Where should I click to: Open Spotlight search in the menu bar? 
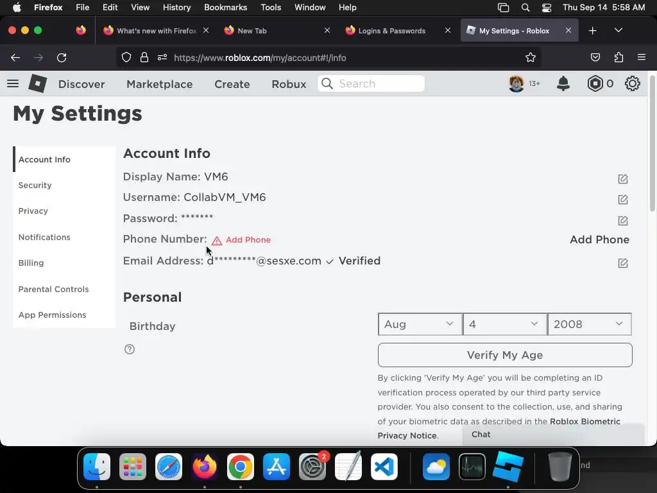(525, 7)
